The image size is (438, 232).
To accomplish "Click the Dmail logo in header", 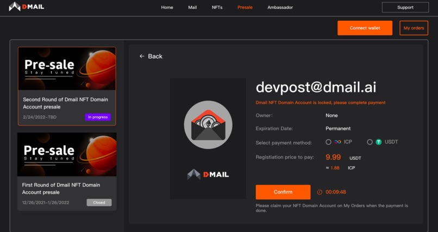I will click(x=27, y=7).
